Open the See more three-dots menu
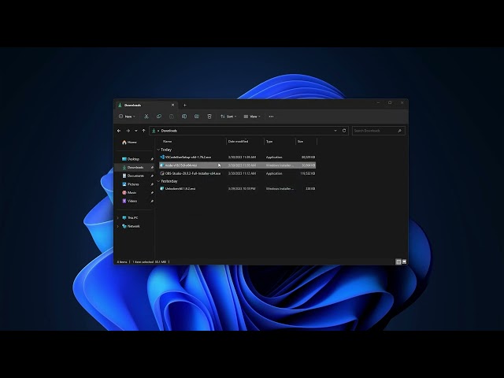 (271, 117)
